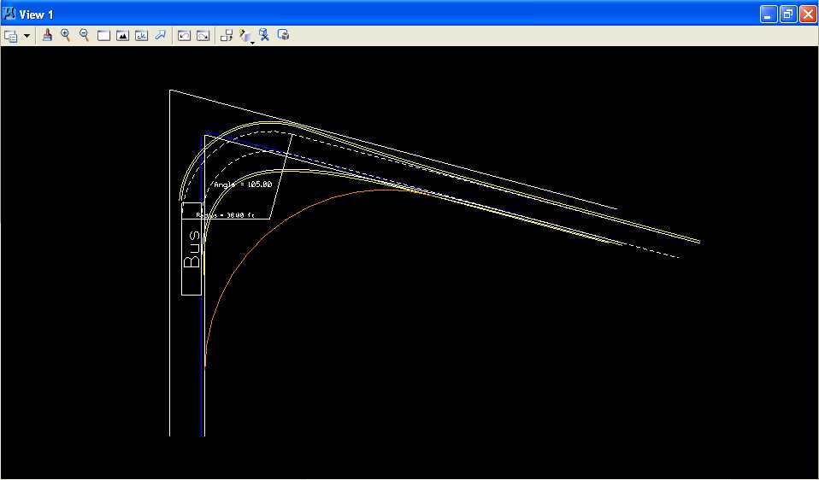
Task: Select the Zoom In magnifier tool
Action: [66, 35]
